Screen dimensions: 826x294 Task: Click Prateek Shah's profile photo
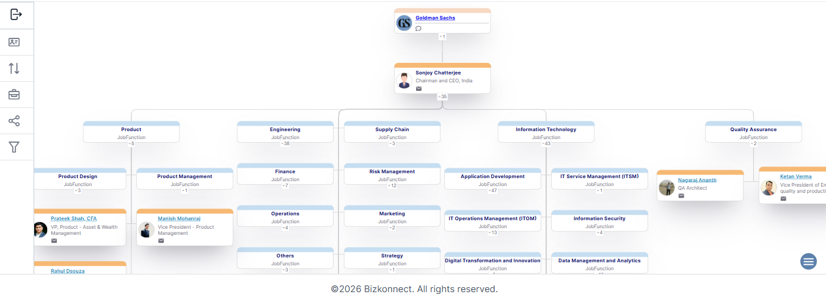point(40,229)
